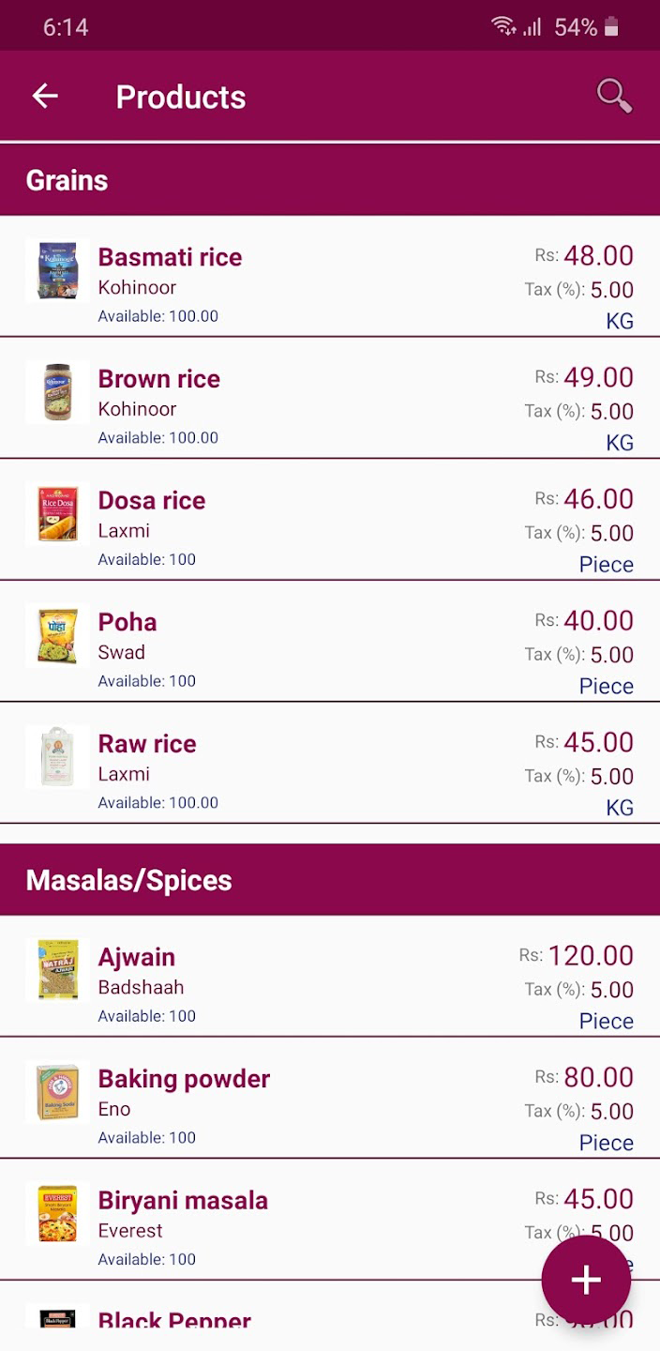This screenshot has height=1351, width=660.
Task: Select the Grains category header
Action: coord(67,180)
